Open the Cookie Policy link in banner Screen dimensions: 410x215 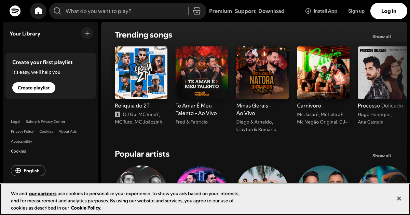pyautogui.click(x=86, y=208)
